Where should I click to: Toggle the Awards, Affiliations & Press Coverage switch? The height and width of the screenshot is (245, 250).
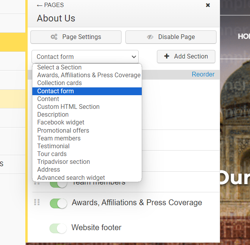(x=58, y=203)
